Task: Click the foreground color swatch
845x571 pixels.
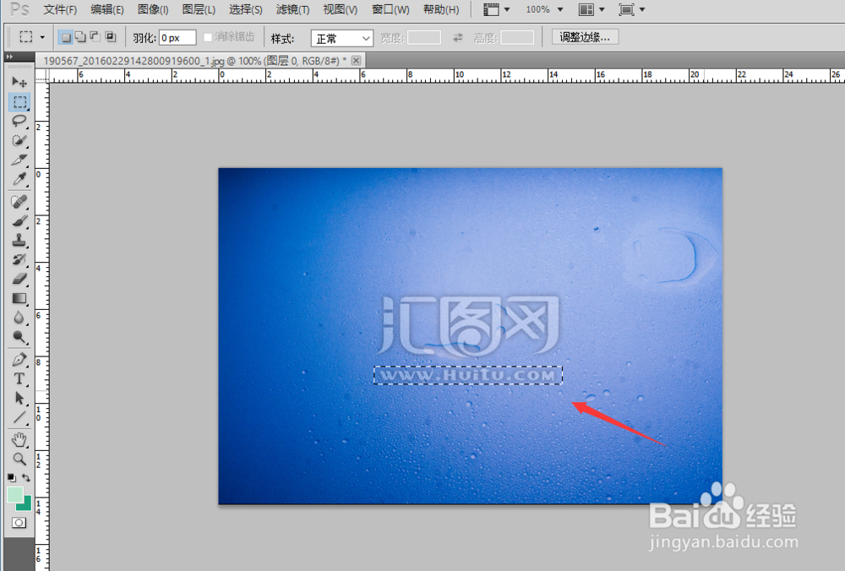Action: 14,494
